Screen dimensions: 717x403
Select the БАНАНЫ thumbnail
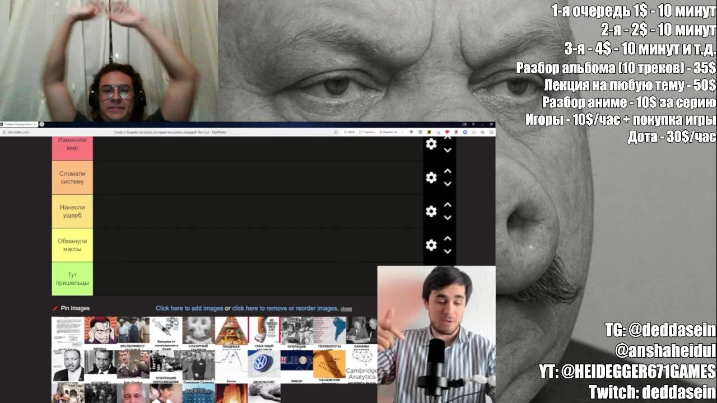pyautogui.click(x=361, y=332)
